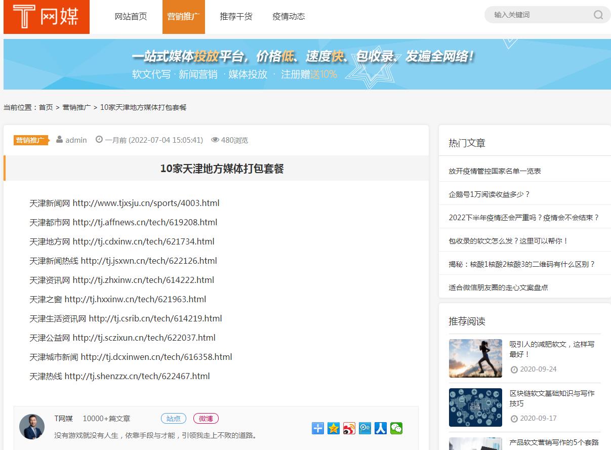Screen dimensions: 611x450
Task: Open 疫情动态 nav item
Action: point(289,16)
